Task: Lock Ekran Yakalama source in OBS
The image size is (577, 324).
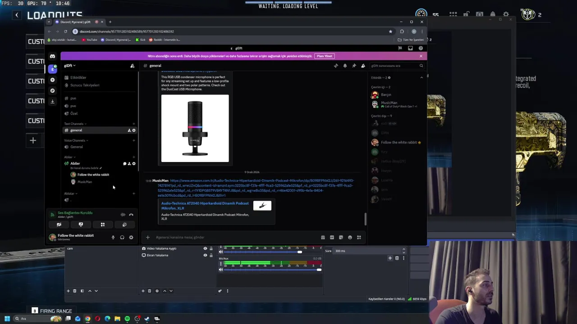Action: [211, 255]
